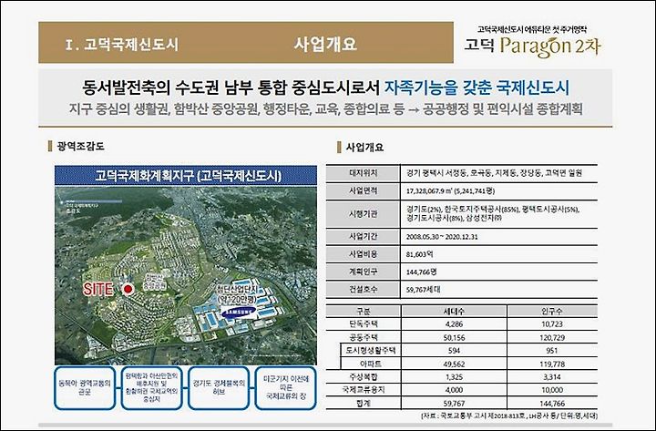
Task: Click the '계획인구' row label
Action: tap(363, 272)
